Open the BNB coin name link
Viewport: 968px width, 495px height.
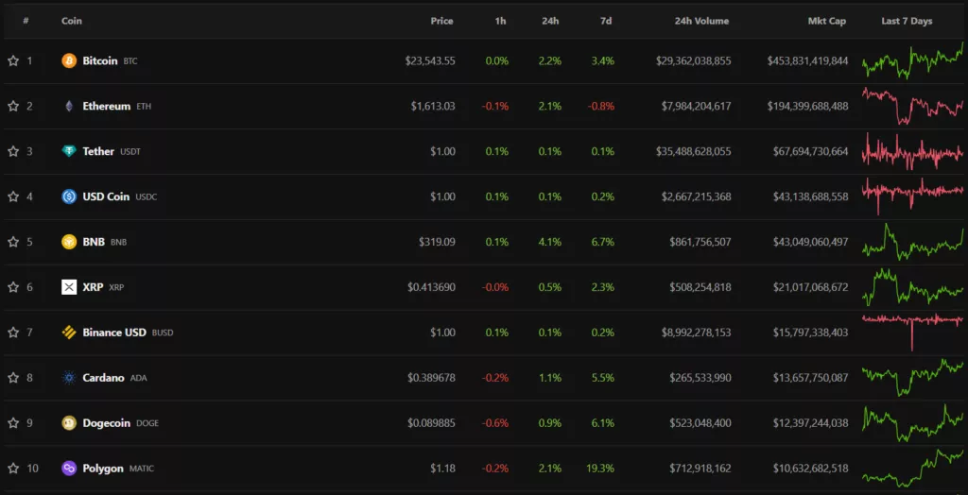tap(94, 242)
